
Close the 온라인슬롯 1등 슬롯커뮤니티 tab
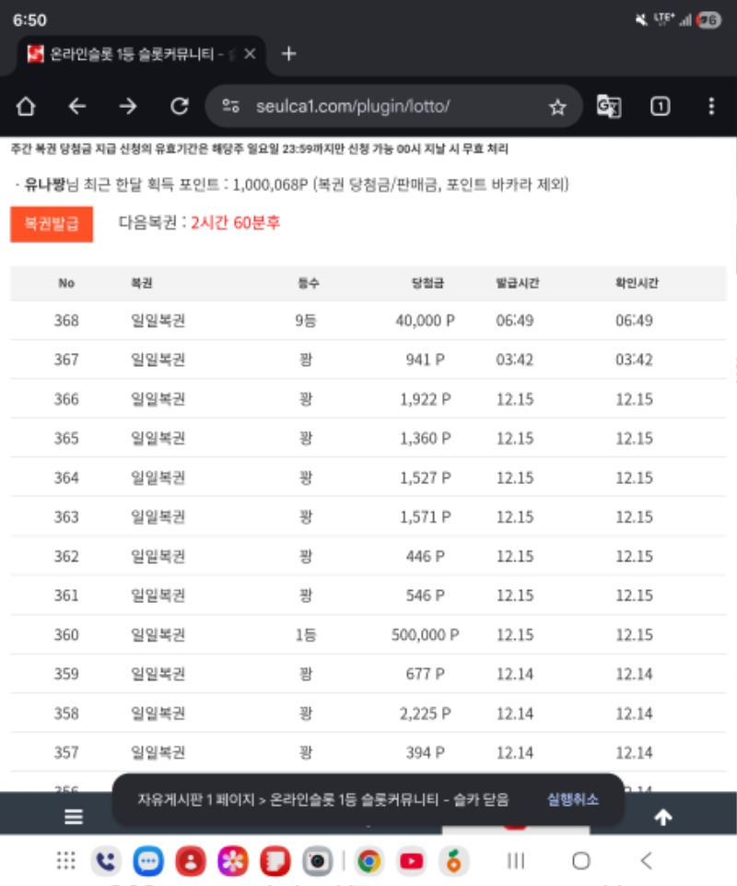[x=250, y=54]
